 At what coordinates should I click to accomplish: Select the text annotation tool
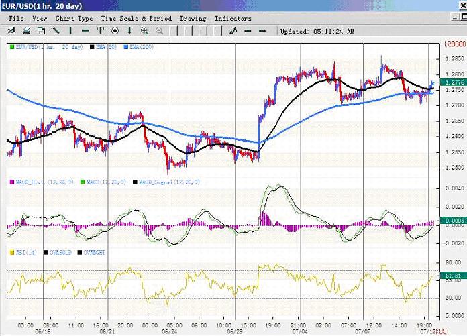[101, 31]
